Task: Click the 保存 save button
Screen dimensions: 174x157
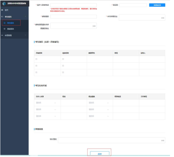Action: [100, 153]
